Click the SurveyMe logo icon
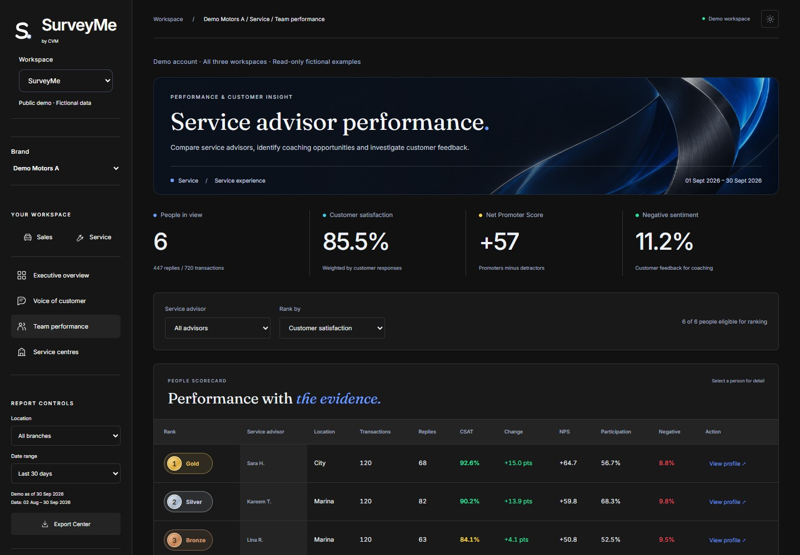 (23, 31)
